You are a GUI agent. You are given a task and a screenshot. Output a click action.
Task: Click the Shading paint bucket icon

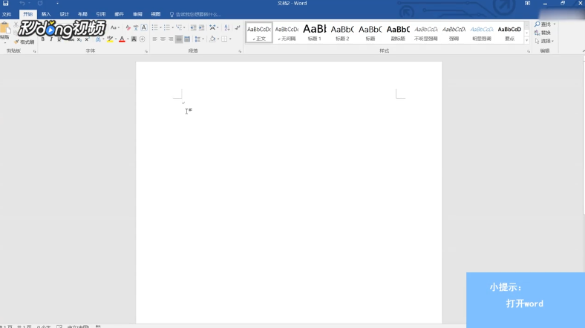212,39
